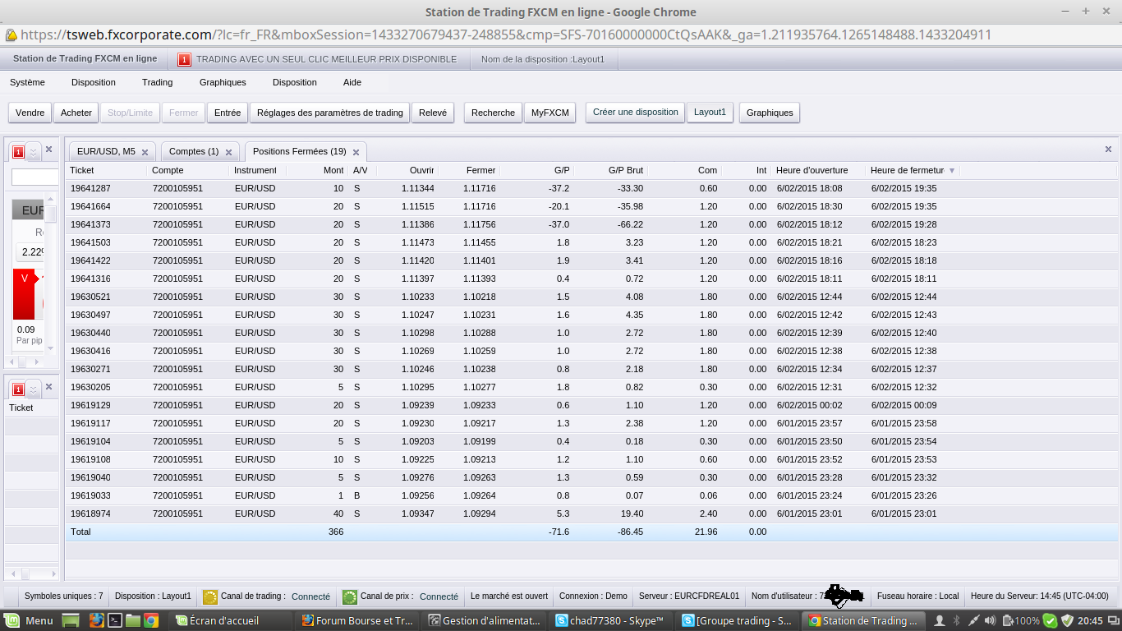This screenshot has height=631, width=1122.
Task: Open Réglages des paramètres de trading
Action: click(329, 113)
